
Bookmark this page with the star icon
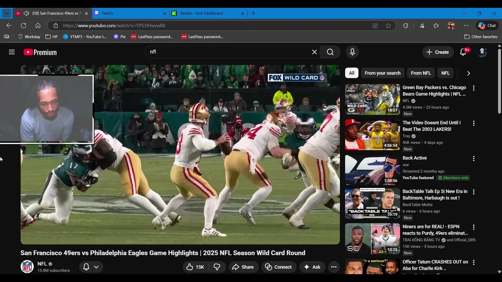pos(388,25)
